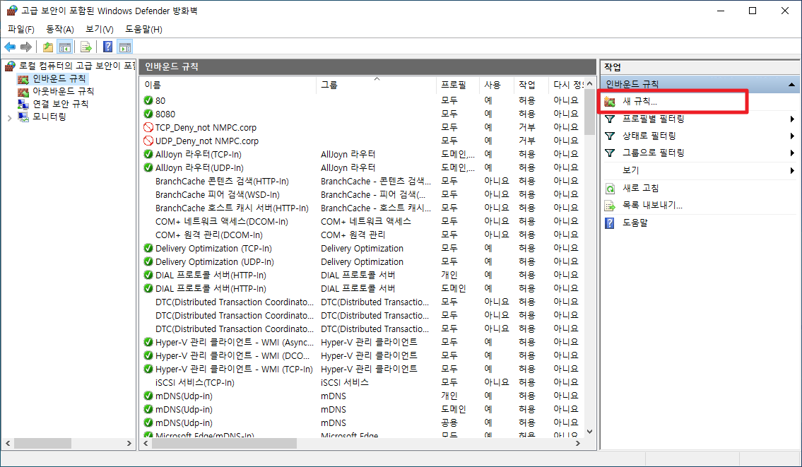Click the rule list vertical scrollbar up arrow

pyautogui.click(x=589, y=83)
